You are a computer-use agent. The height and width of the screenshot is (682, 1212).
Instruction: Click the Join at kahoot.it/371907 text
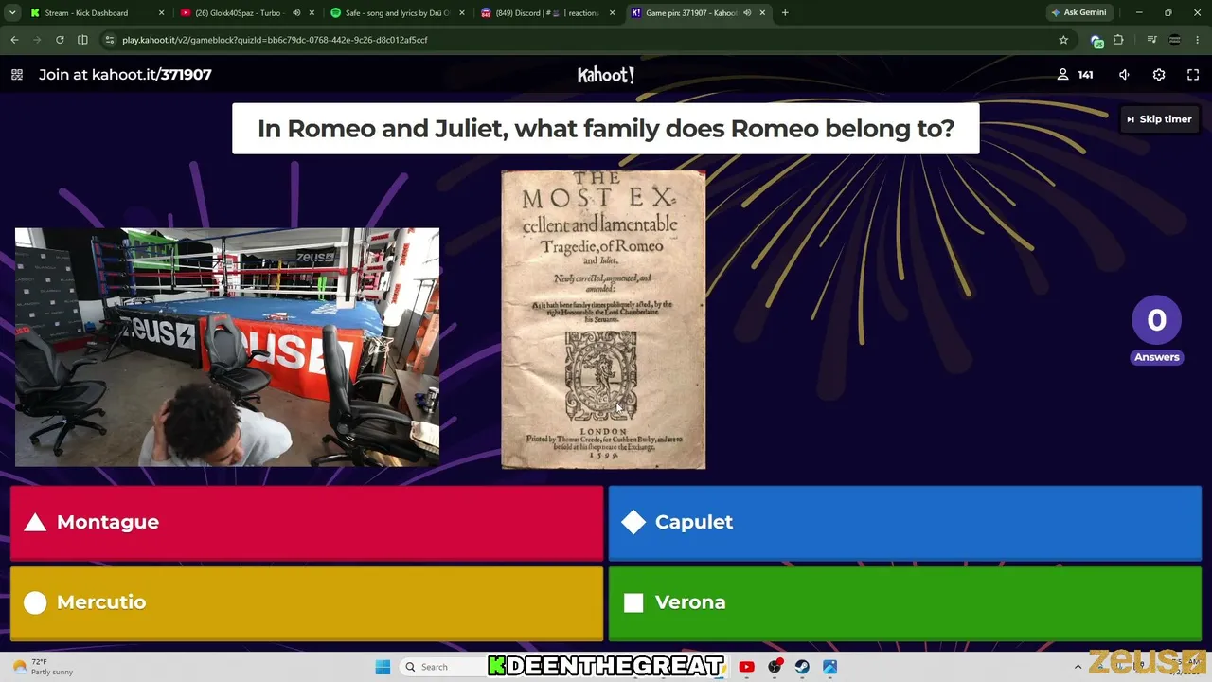125,75
